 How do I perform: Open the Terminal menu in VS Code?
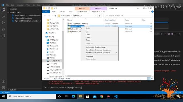[x=46, y=5]
